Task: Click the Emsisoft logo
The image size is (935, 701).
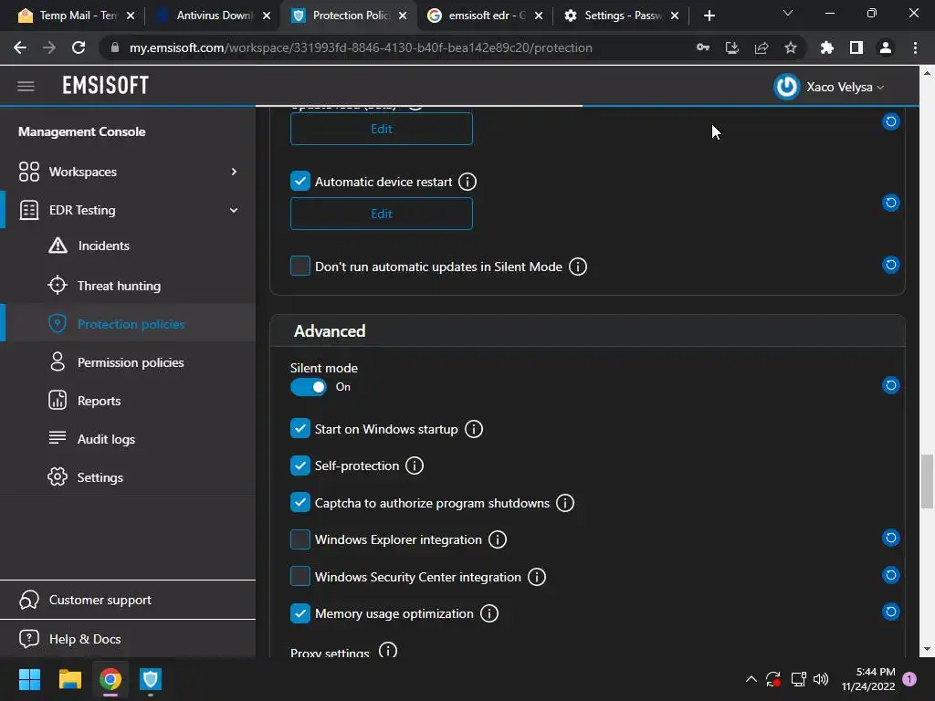Action: pyautogui.click(x=106, y=85)
